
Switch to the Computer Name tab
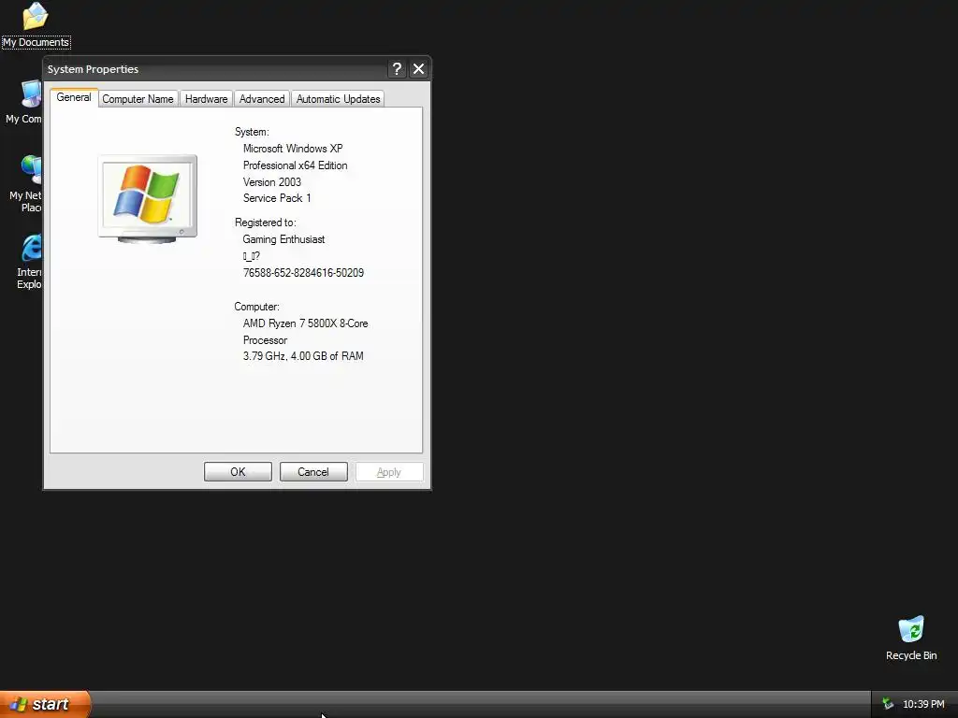[138, 99]
